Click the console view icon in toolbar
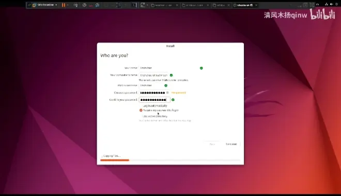Image resolution: width=341 pixels, height=196 pixels. (x=134, y=5)
